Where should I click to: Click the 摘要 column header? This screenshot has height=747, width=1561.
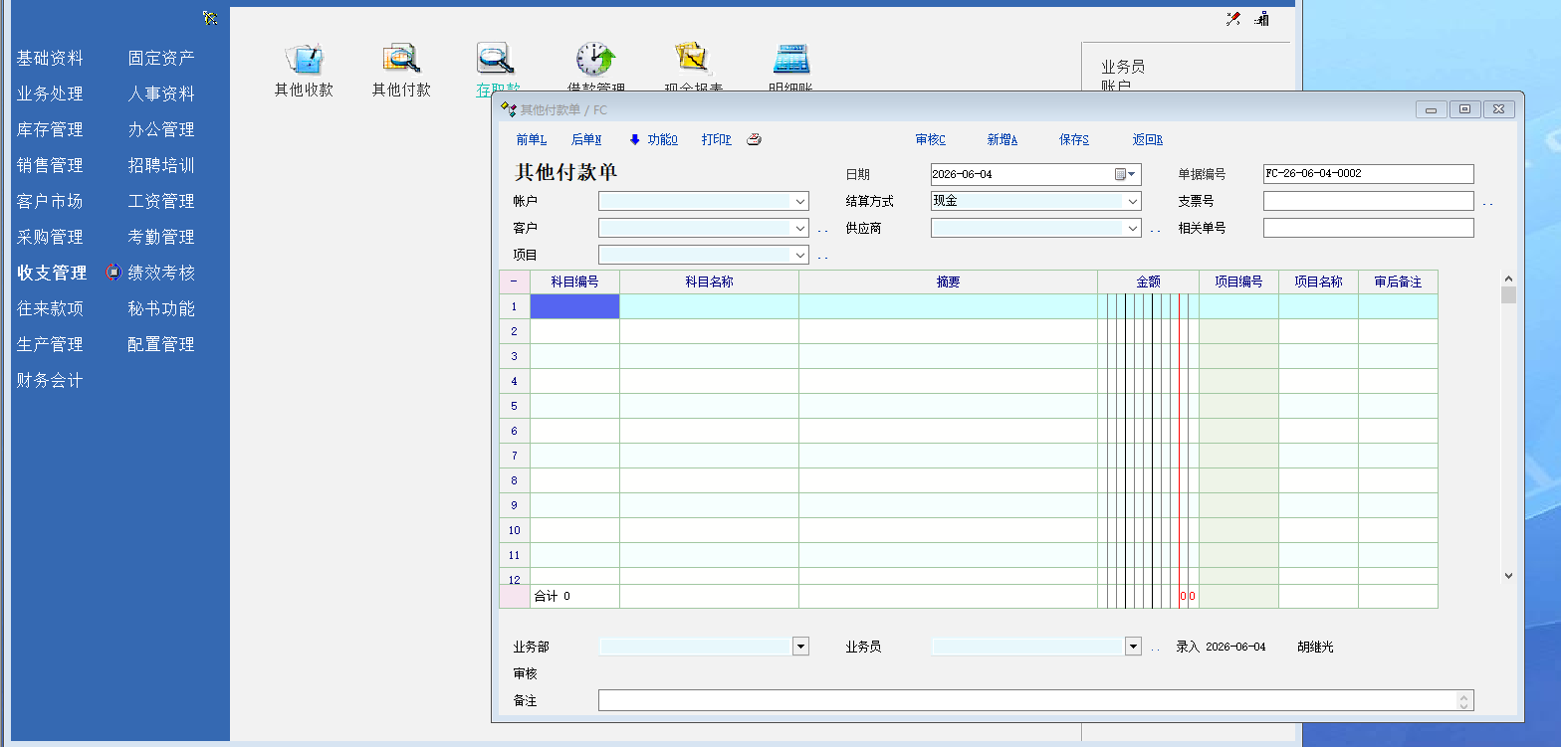point(948,282)
